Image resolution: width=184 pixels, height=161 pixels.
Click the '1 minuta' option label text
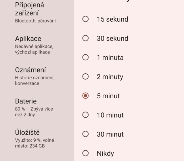tap(110, 58)
